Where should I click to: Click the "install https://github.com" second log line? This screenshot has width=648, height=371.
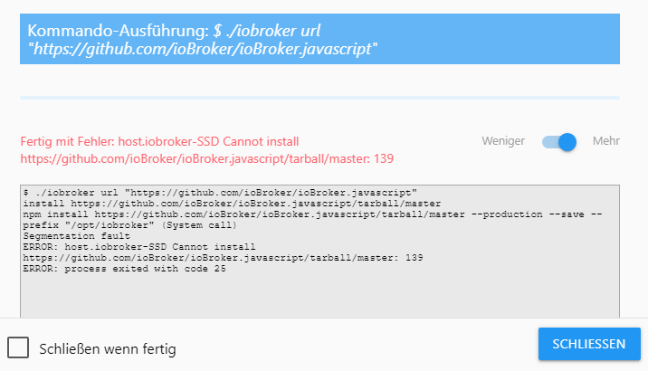coord(232,204)
